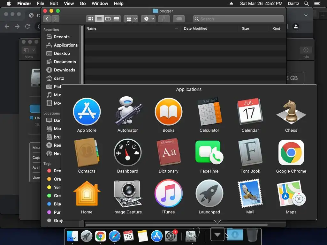Open Trash in the Dock

pyautogui.click(x=252, y=235)
